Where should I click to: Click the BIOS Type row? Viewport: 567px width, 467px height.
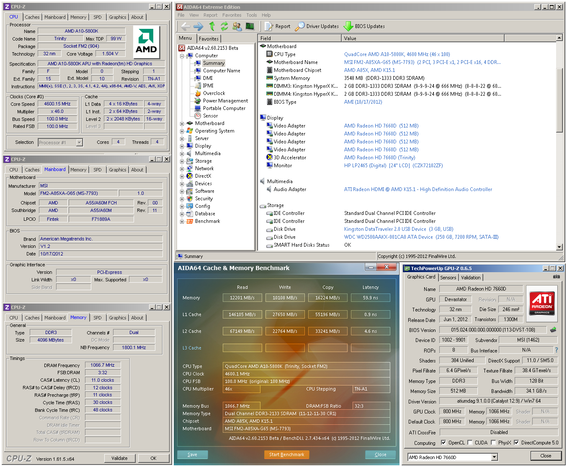(408, 102)
